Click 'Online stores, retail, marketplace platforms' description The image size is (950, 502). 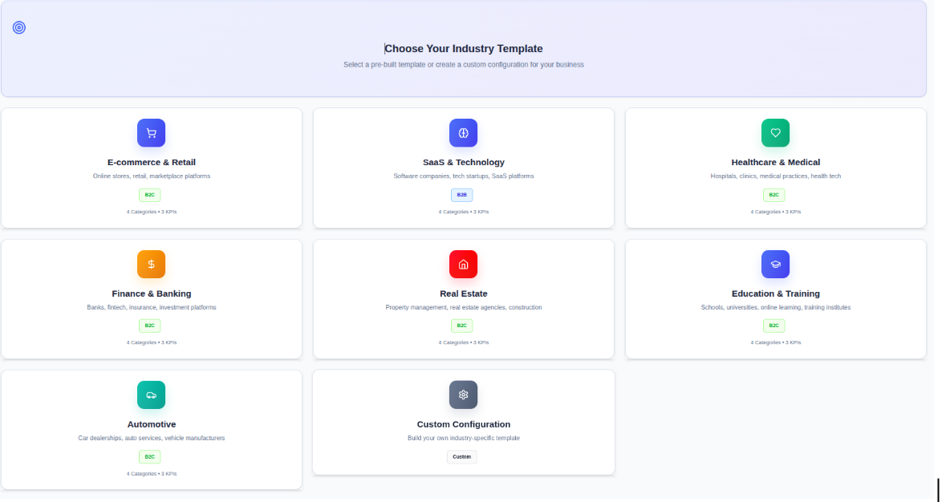(152, 176)
